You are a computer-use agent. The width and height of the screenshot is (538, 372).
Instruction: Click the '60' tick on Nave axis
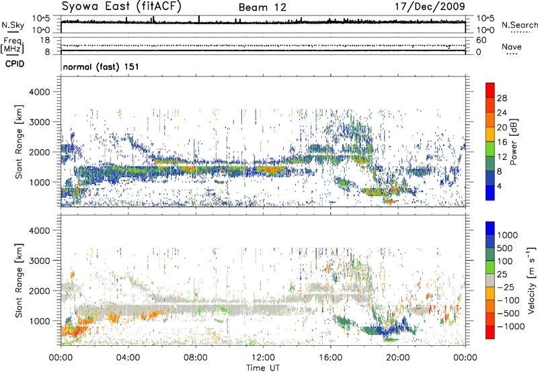point(481,40)
